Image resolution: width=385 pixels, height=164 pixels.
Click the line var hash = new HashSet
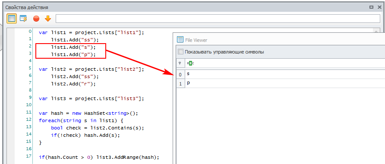tap(88, 114)
